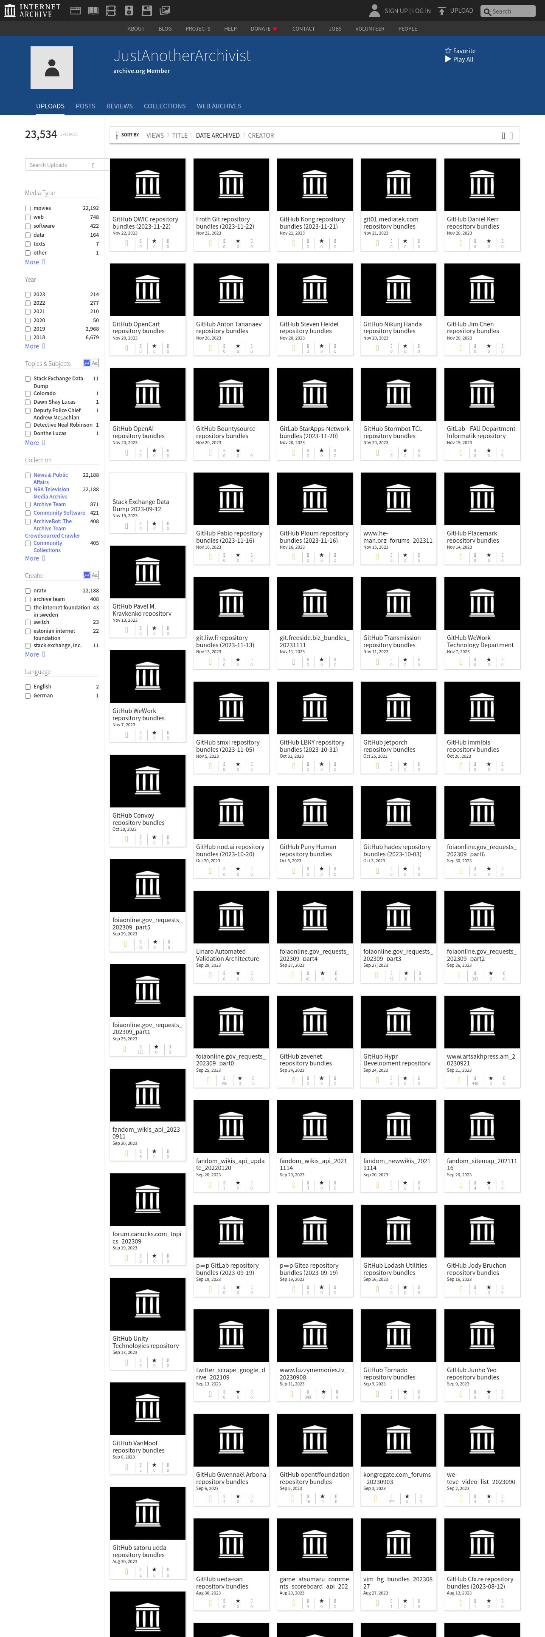
Task: Show Topics & Subjects as Aa text list
Action: [x=95, y=363]
